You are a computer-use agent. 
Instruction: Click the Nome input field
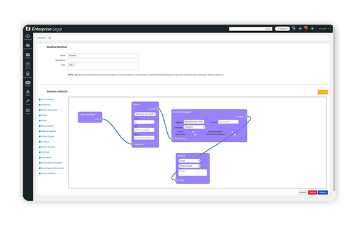tap(103, 55)
